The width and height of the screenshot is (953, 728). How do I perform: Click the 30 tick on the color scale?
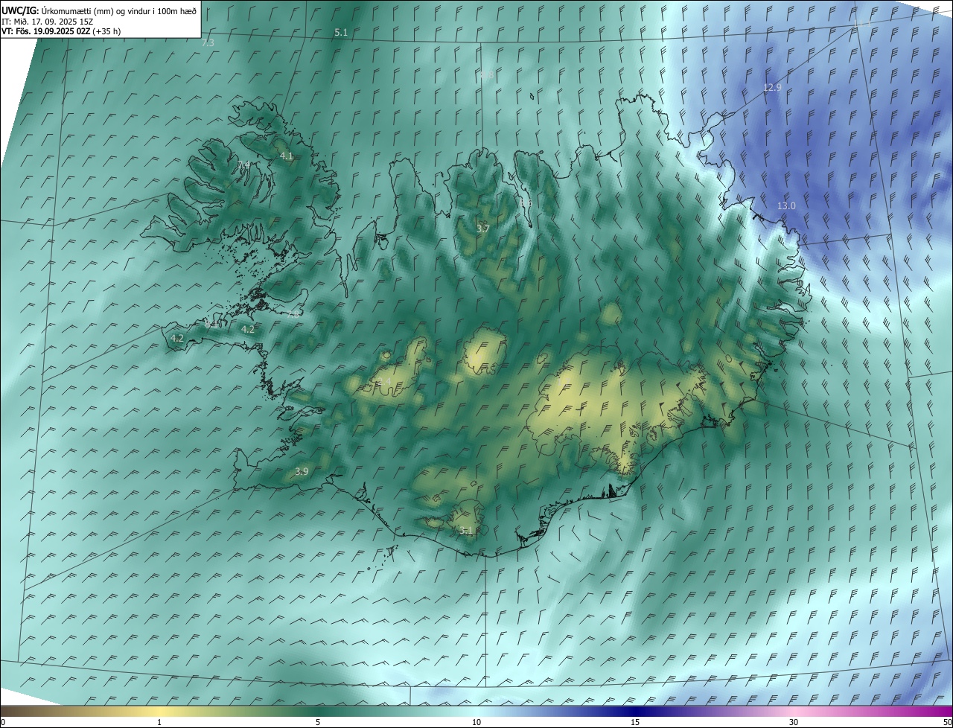tap(794, 723)
